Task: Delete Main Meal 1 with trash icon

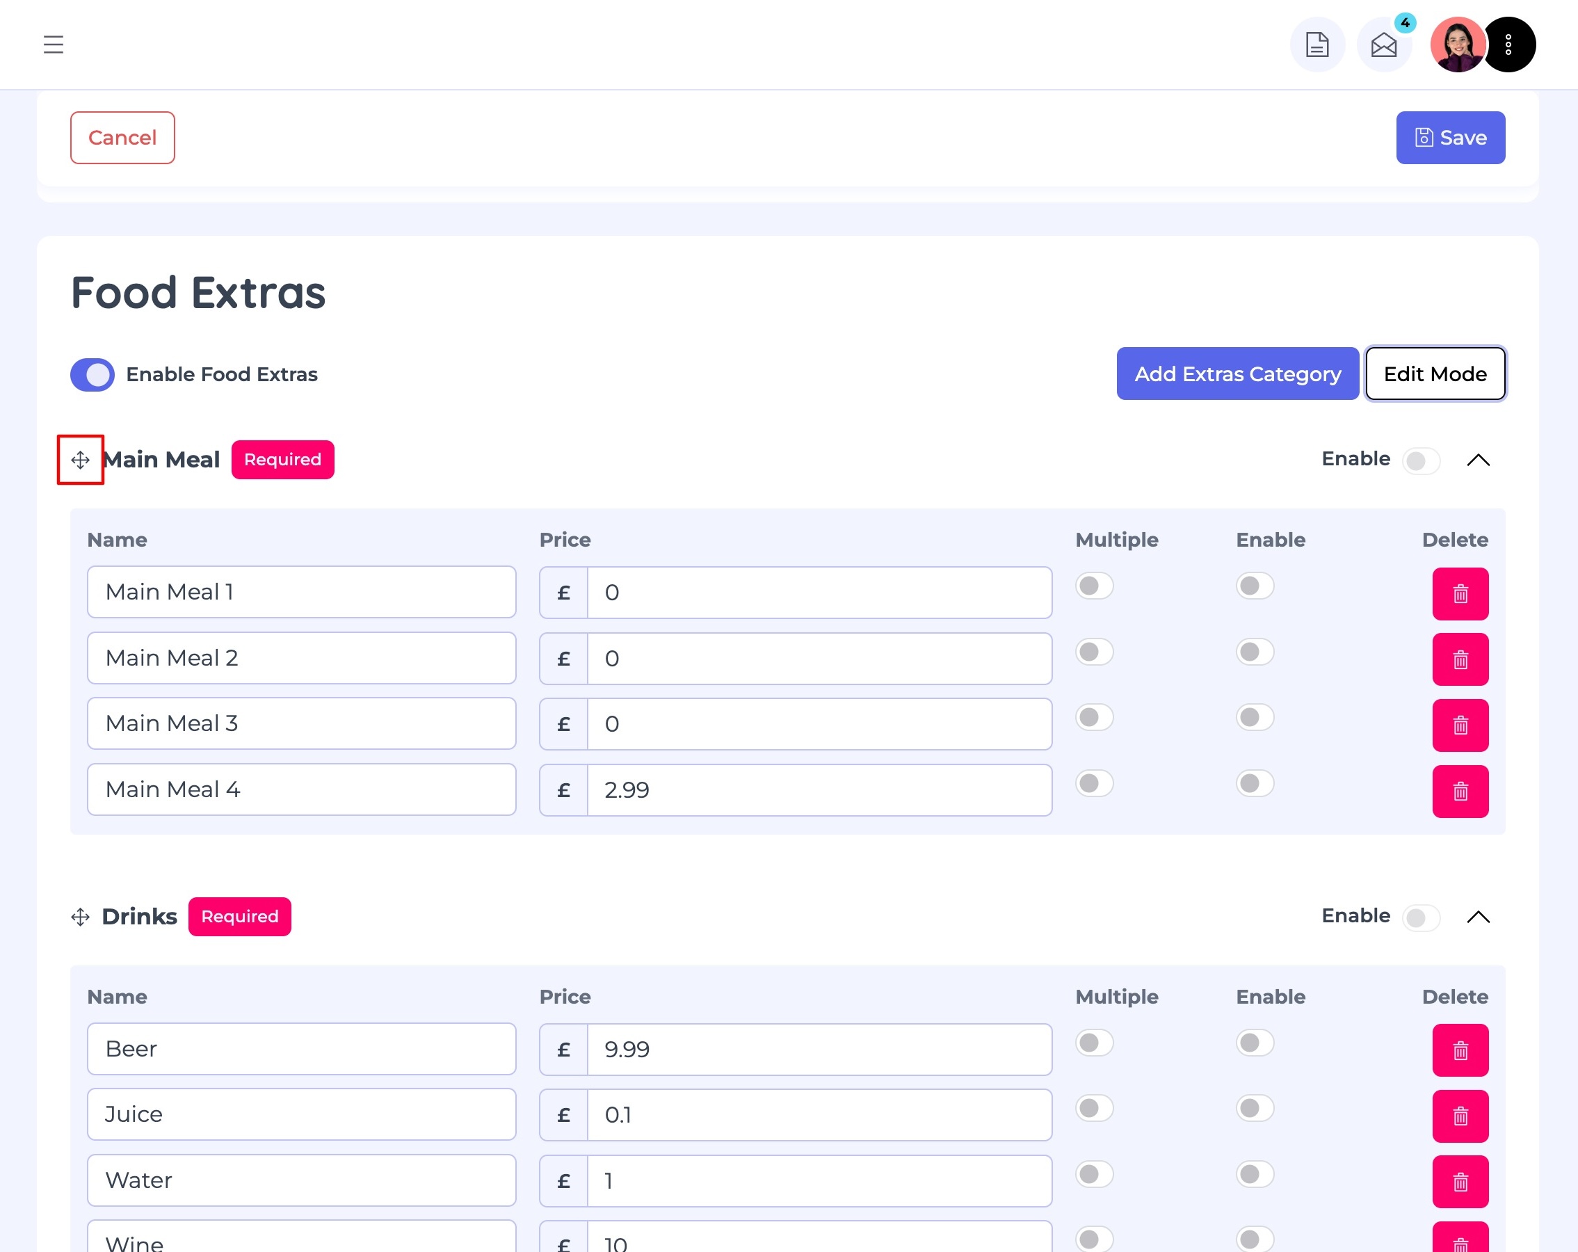Action: pyautogui.click(x=1460, y=594)
